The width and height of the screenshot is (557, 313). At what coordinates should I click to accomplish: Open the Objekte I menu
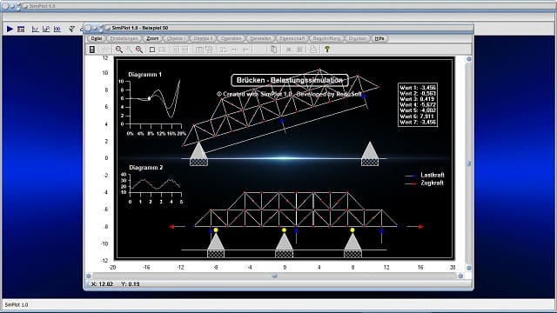coord(176,38)
